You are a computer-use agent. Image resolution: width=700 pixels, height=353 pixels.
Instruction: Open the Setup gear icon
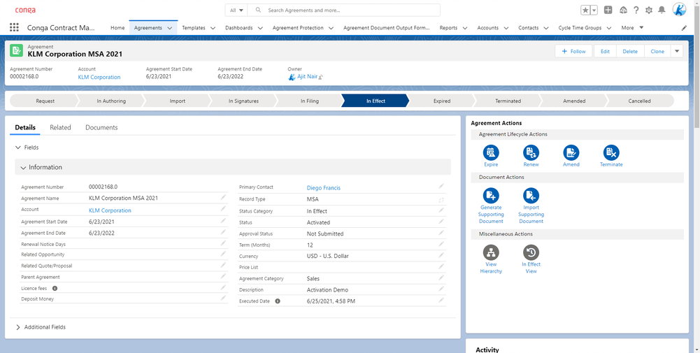(x=649, y=10)
